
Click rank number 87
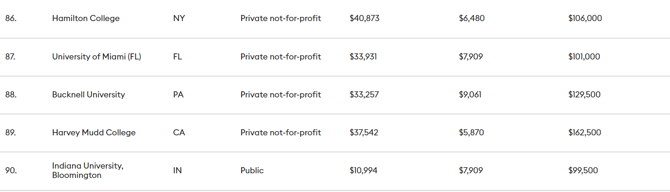(x=11, y=57)
